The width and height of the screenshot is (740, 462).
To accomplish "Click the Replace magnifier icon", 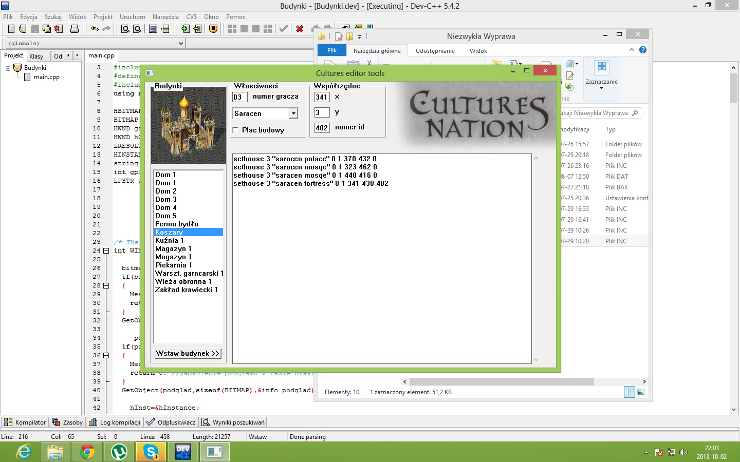I will [x=137, y=29].
